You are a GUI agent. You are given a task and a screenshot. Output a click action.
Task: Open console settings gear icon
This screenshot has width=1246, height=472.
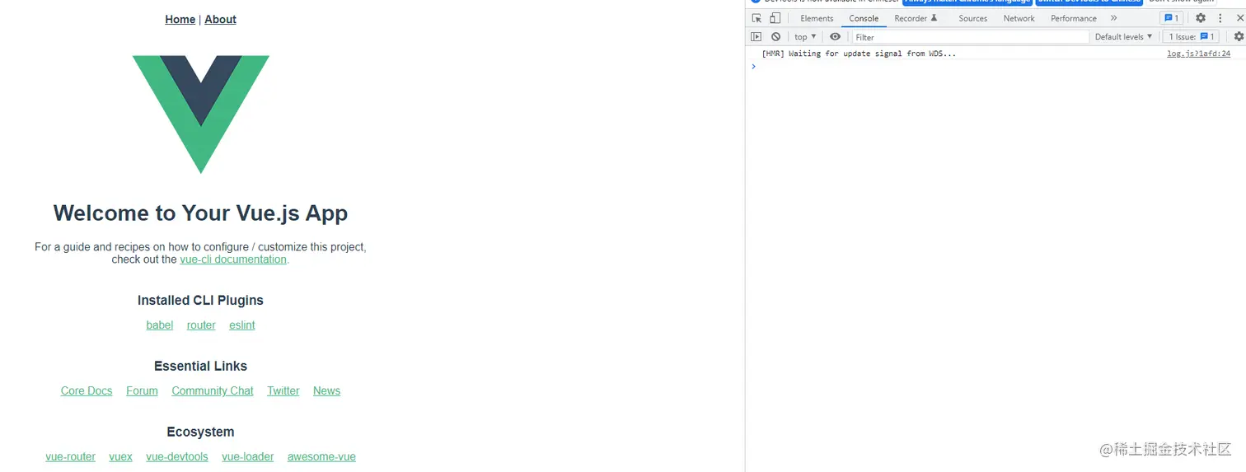coord(1238,37)
